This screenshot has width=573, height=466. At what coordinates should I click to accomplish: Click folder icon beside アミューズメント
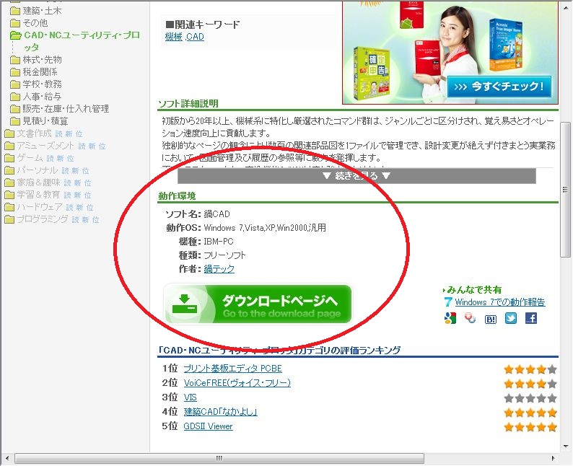pyautogui.click(x=9, y=146)
